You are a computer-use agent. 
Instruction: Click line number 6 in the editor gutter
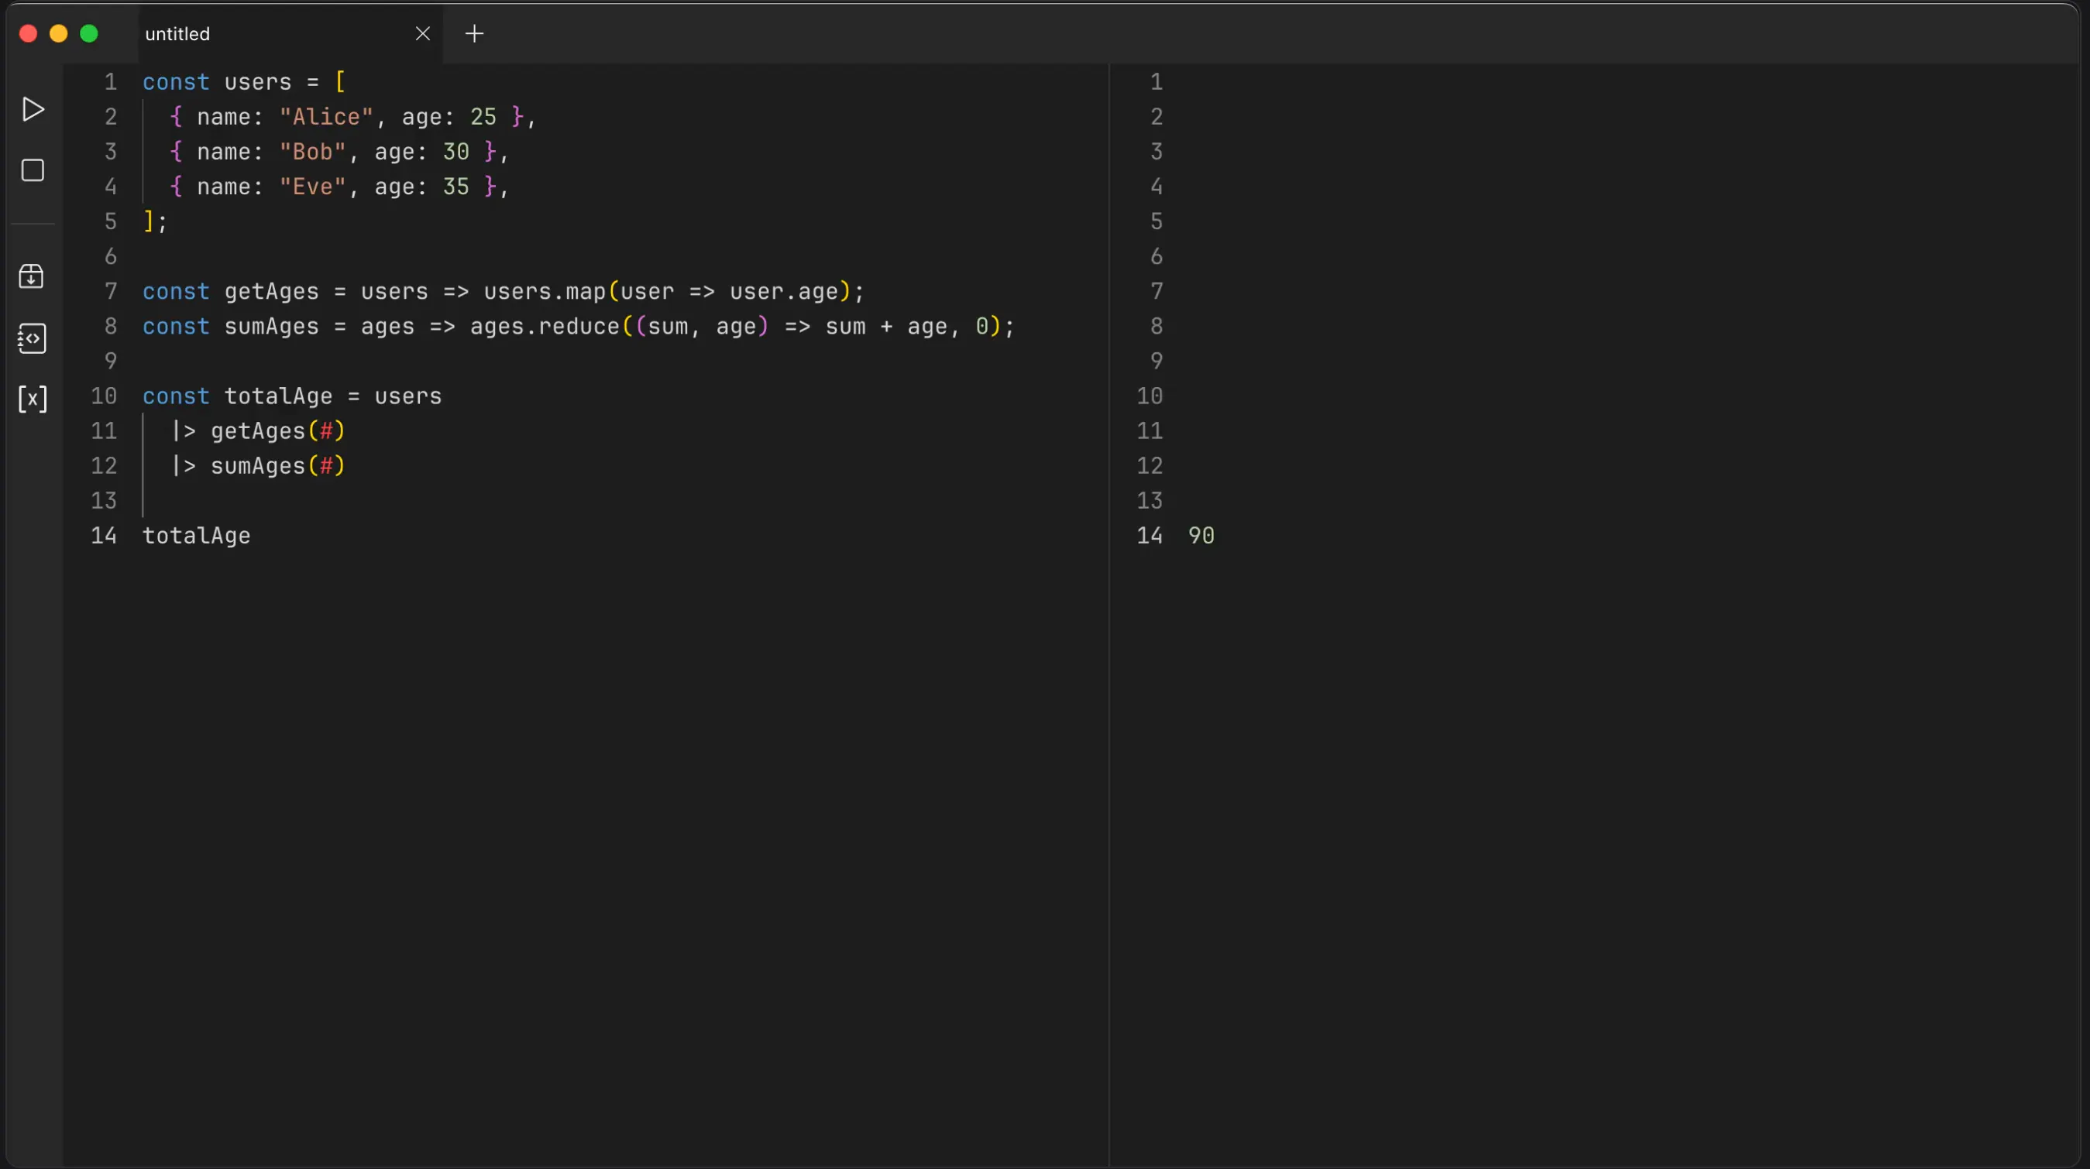click(110, 257)
